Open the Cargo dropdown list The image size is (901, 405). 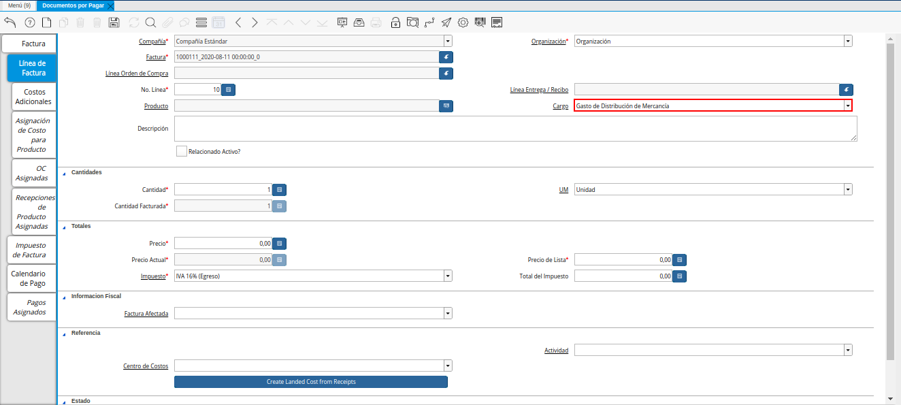click(847, 106)
